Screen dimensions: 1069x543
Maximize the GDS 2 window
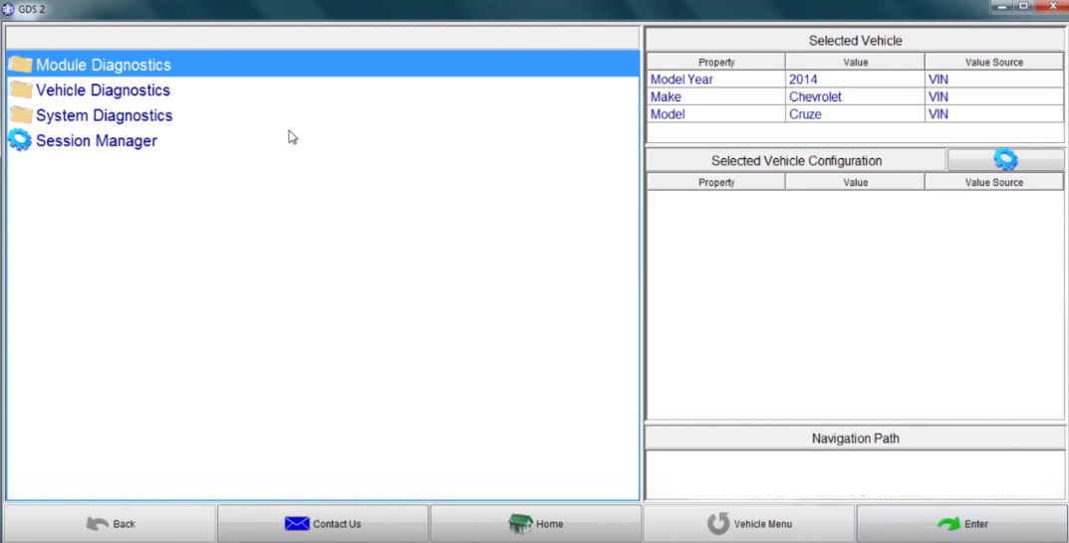[x=1023, y=5]
